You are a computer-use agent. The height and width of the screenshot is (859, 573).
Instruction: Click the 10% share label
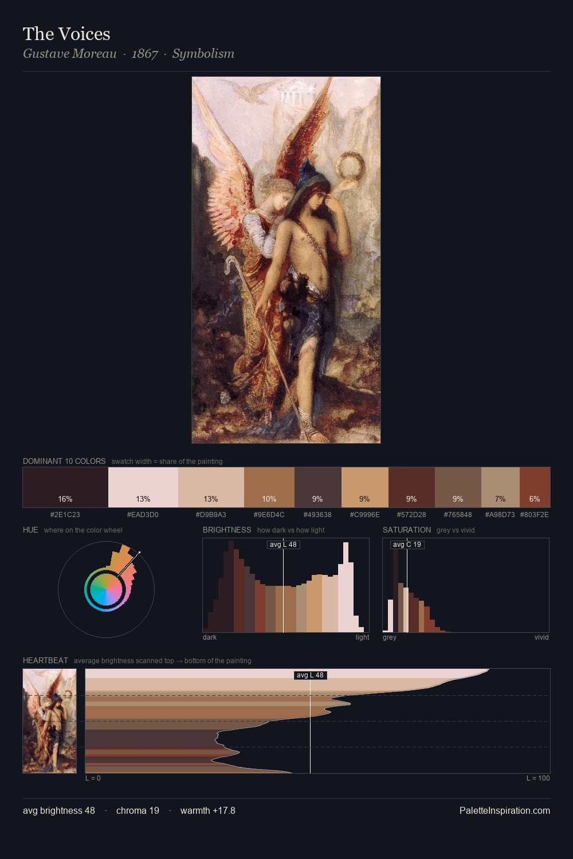[x=269, y=499]
